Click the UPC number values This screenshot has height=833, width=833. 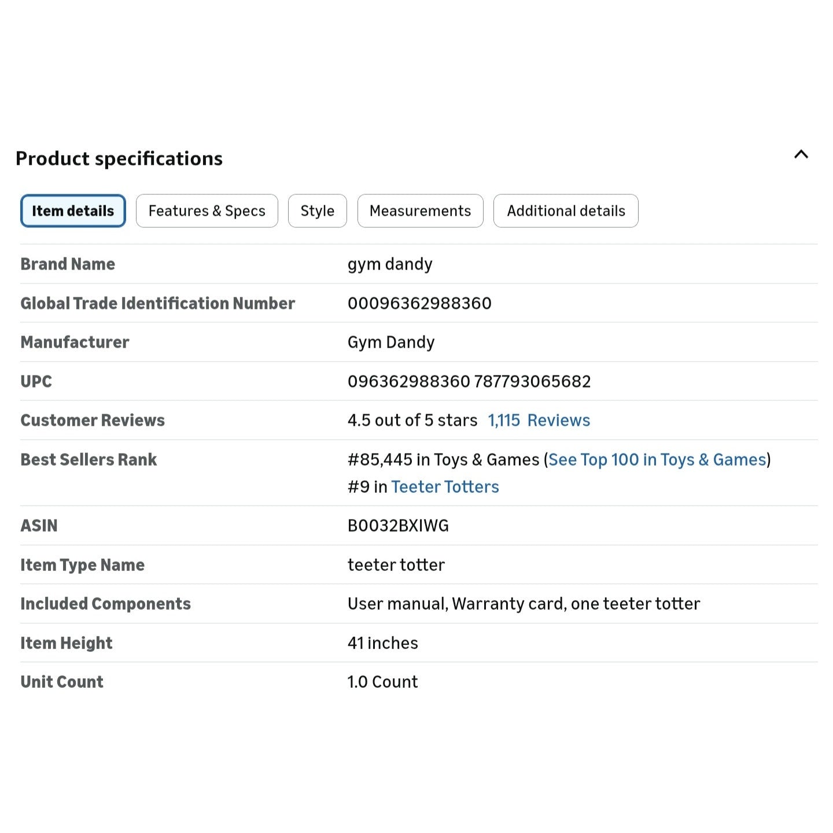(469, 381)
